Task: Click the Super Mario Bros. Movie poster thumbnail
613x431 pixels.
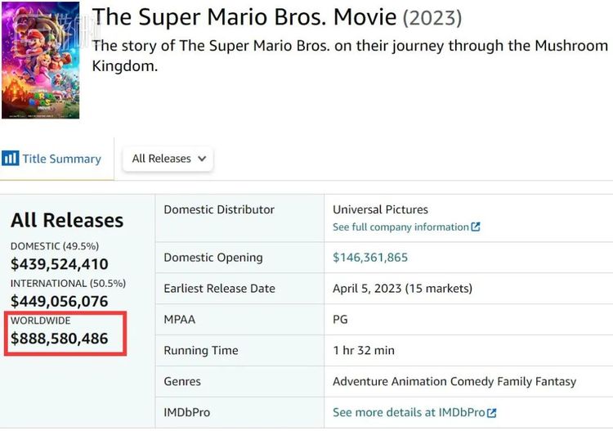Action: pyautogui.click(x=40, y=61)
